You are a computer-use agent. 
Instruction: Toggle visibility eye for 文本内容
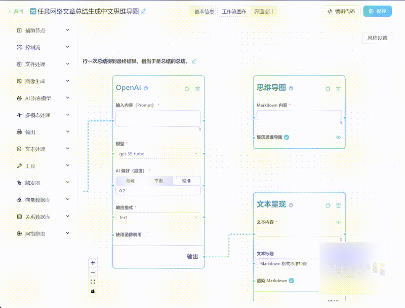pos(338,222)
